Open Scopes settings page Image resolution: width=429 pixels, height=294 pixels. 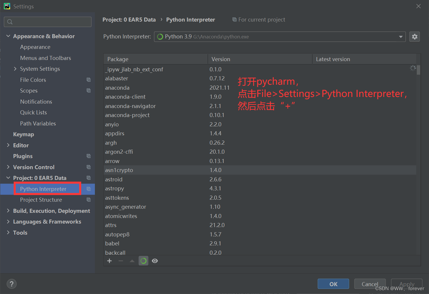(x=29, y=91)
